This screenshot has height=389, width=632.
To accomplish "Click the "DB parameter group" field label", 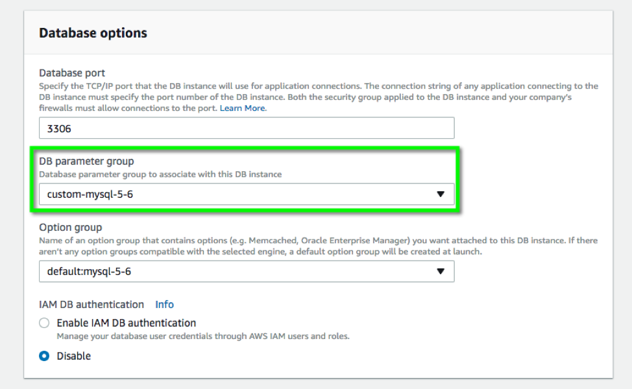I will coord(86,161).
